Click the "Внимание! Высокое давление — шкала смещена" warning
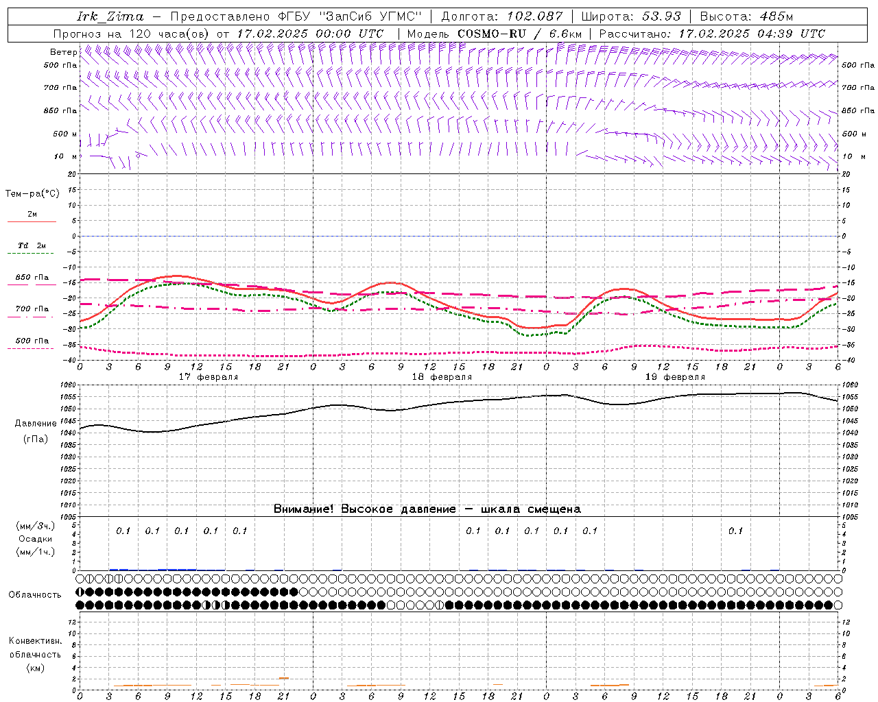 (x=427, y=509)
